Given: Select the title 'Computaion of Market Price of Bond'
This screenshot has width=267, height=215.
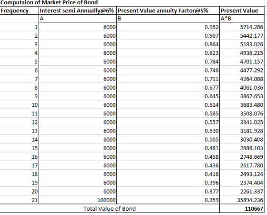Looking at the screenshot, I should pyautogui.click(x=49, y=2).
